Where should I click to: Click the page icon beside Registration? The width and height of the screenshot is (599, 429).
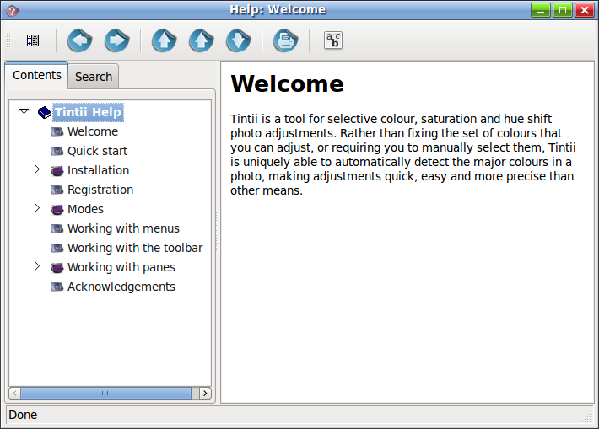click(57, 190)
